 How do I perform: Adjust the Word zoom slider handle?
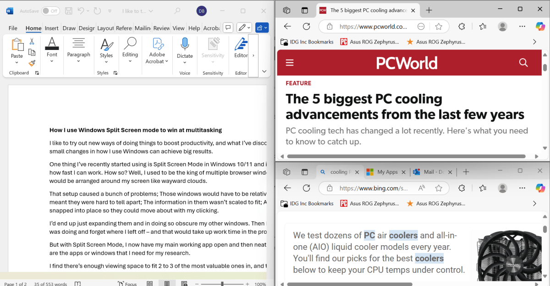coord(222,284)
